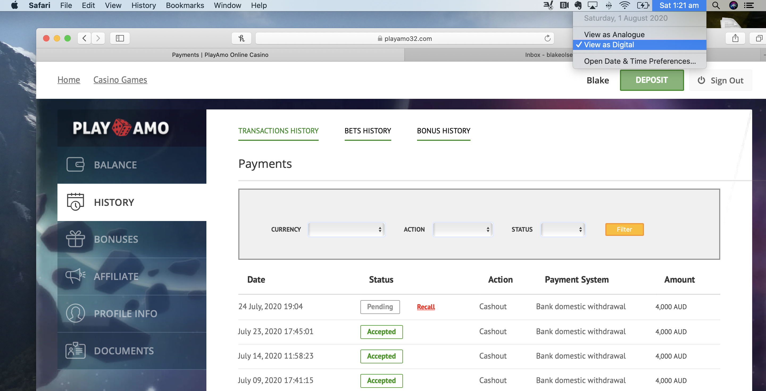Click the Evernote elephant menu bar icon
The width and height of the screenshot is (766, 391).
578,5
